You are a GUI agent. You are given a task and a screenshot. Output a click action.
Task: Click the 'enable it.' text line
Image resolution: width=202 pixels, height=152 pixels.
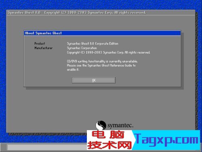73,70
